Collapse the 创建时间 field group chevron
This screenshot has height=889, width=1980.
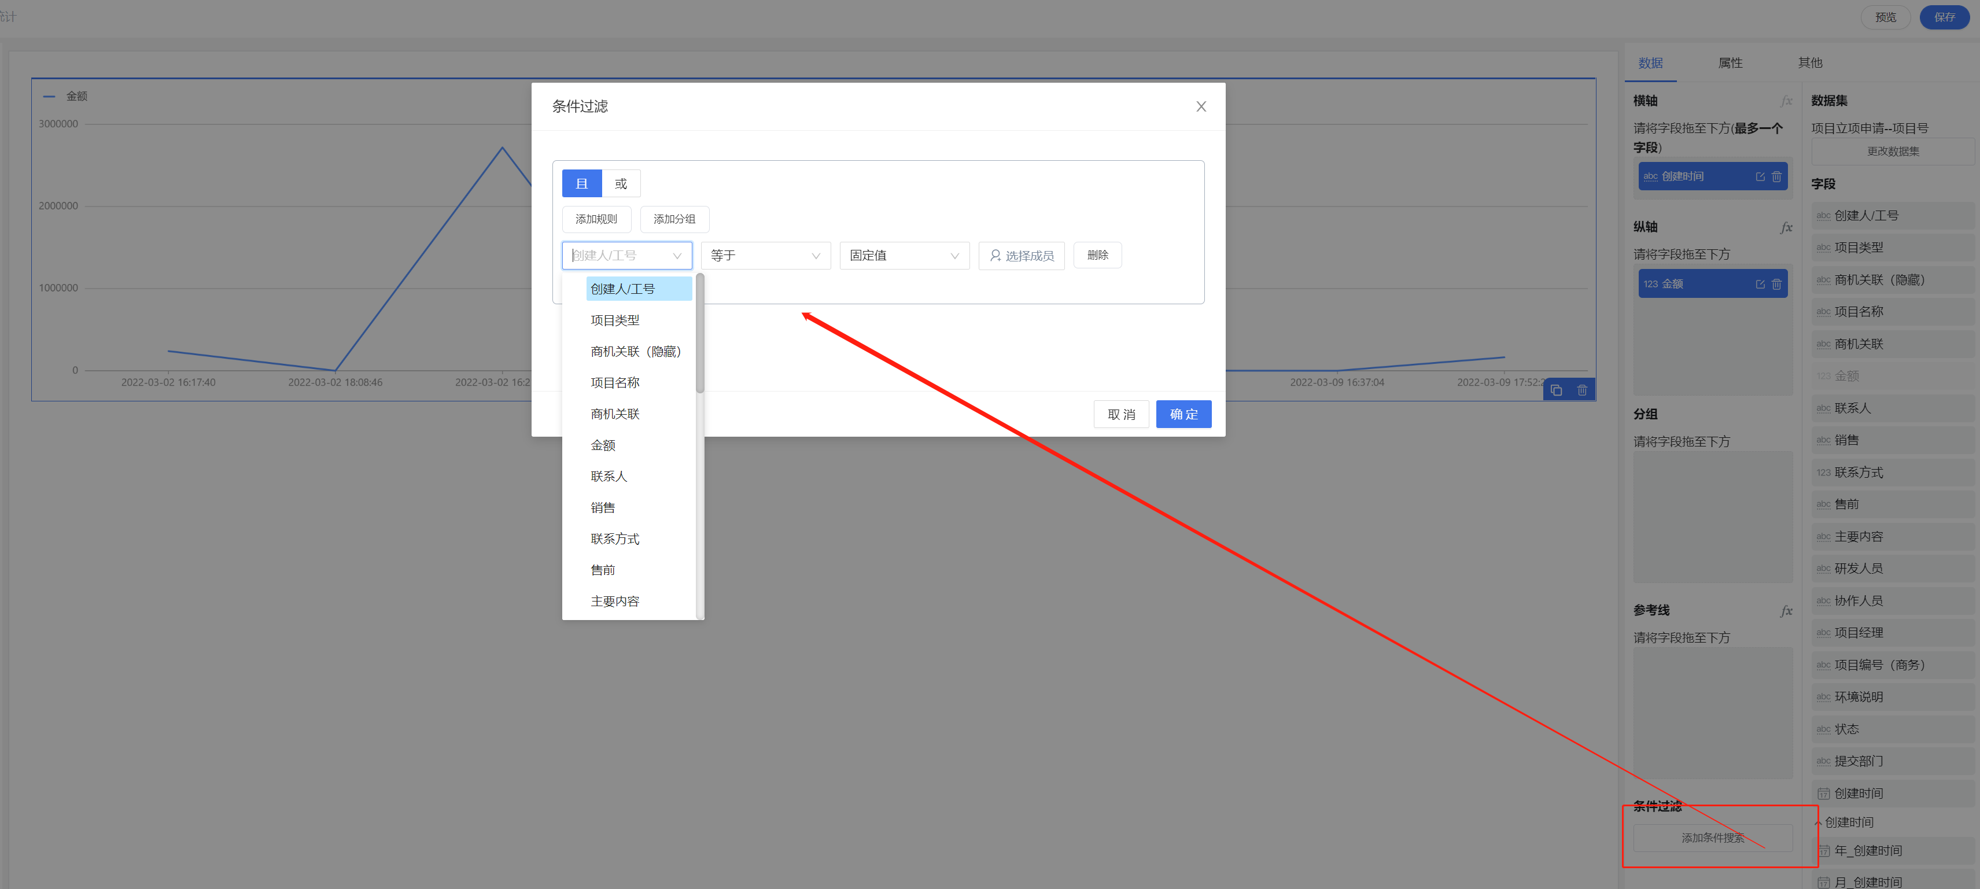1818,823
